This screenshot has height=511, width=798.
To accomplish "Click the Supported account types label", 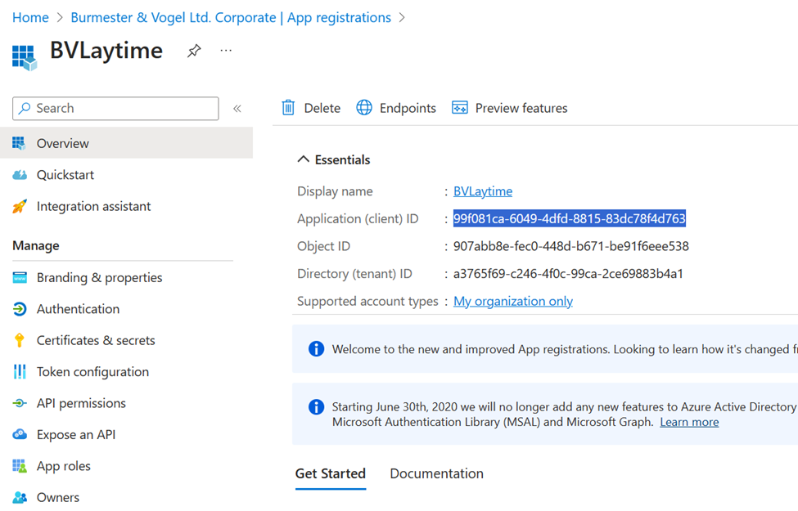I will point(367,301).
